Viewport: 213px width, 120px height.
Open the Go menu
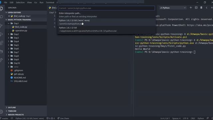[x=36, y=2]
